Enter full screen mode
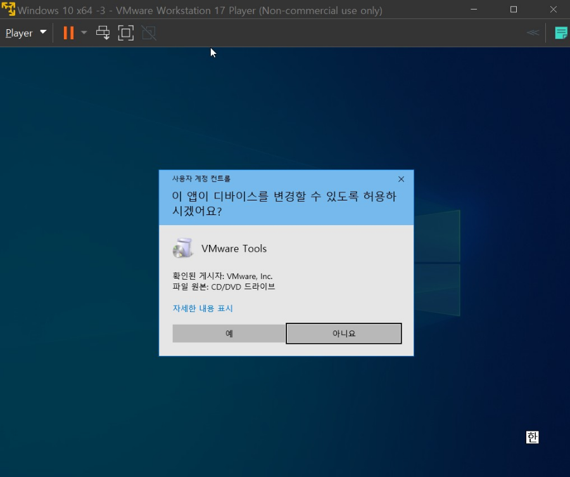The image size is (570, 477). (x=126, y=33)
